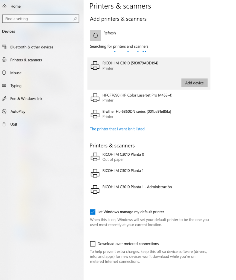Click the Pen & Windows Ink icon
This screenshot has height=280, width=236.
[4, 98]
